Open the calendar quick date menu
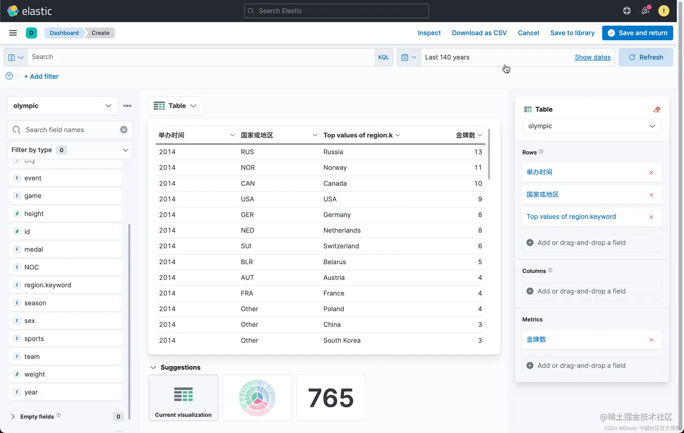684x433 pixels. click(409, 57)
